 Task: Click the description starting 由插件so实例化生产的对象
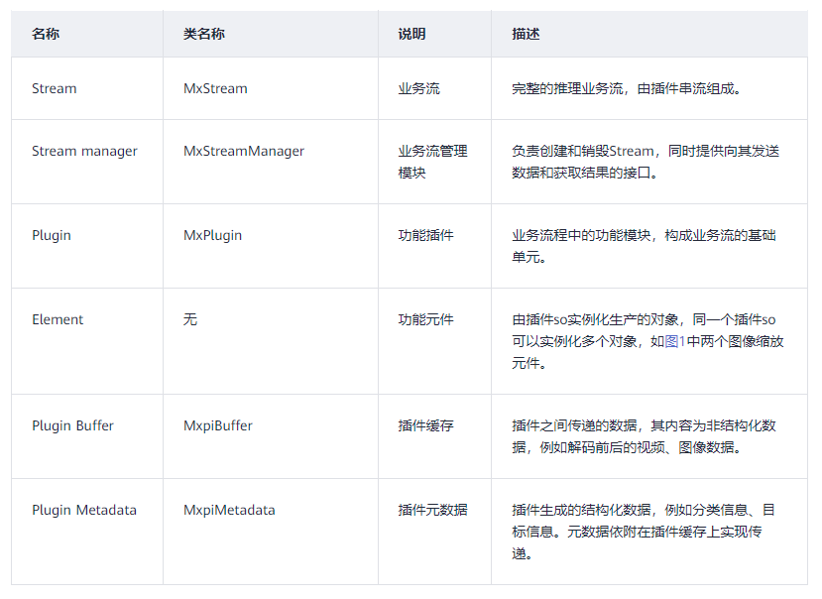(x=647, y=341)
